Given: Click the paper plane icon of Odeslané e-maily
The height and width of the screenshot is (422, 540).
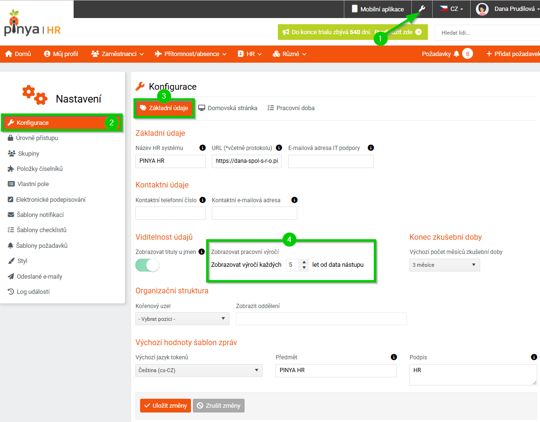Looking at the screenshot, I should 10,276.
